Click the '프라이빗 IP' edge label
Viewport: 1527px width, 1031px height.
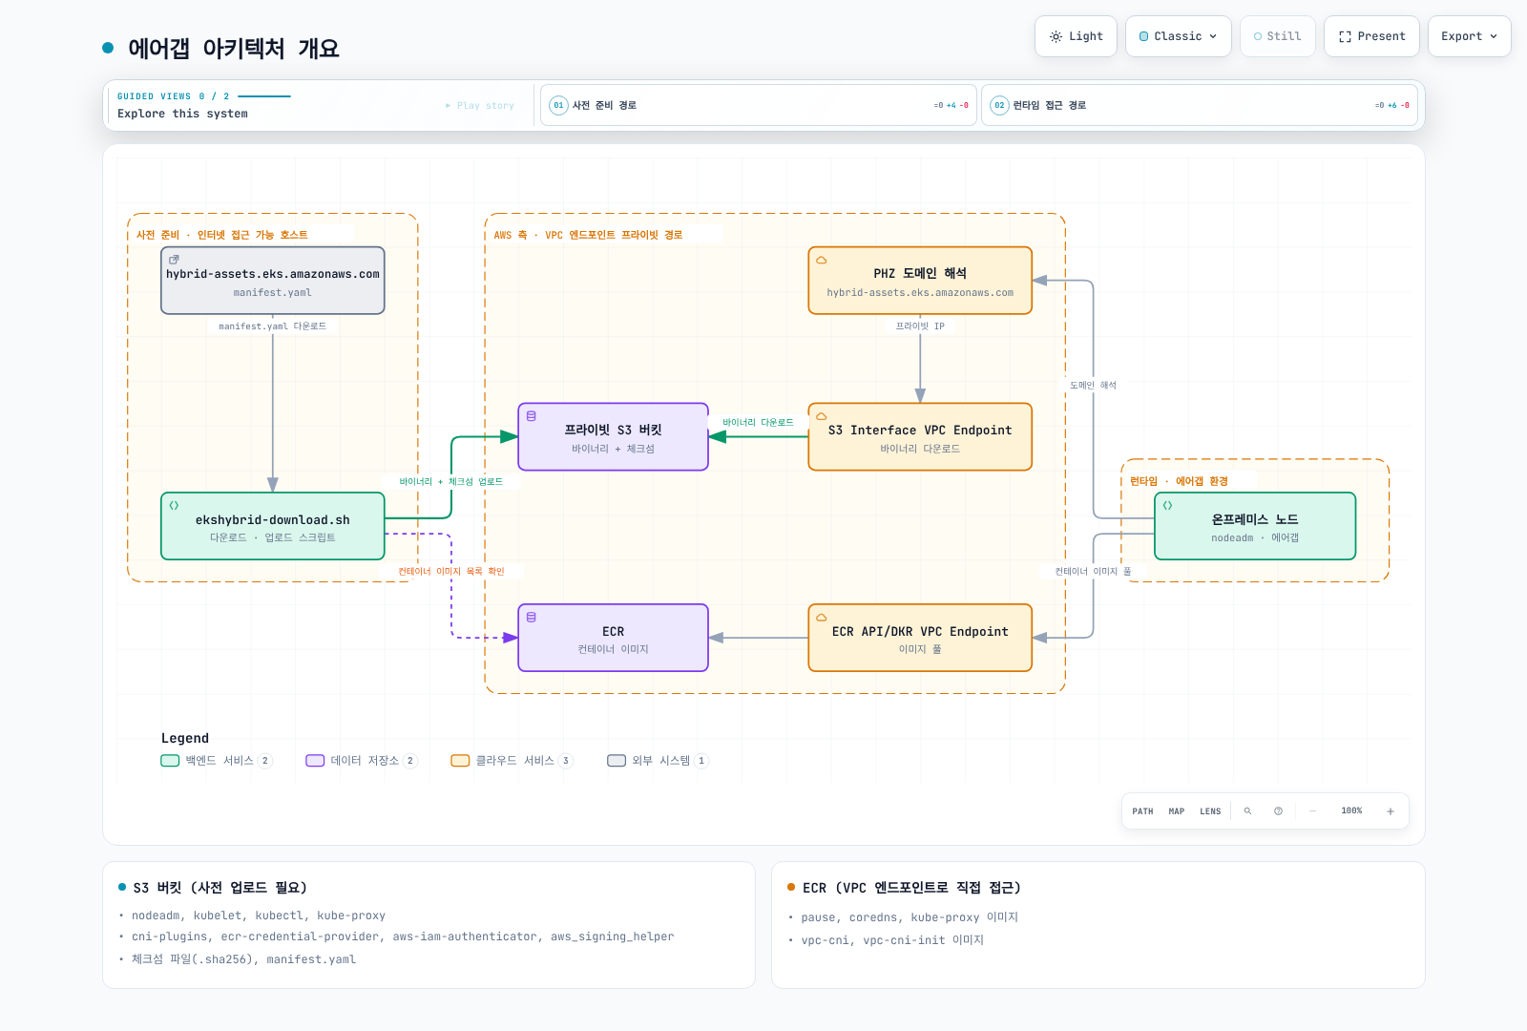pyautogui.click(x=920, y=326)
